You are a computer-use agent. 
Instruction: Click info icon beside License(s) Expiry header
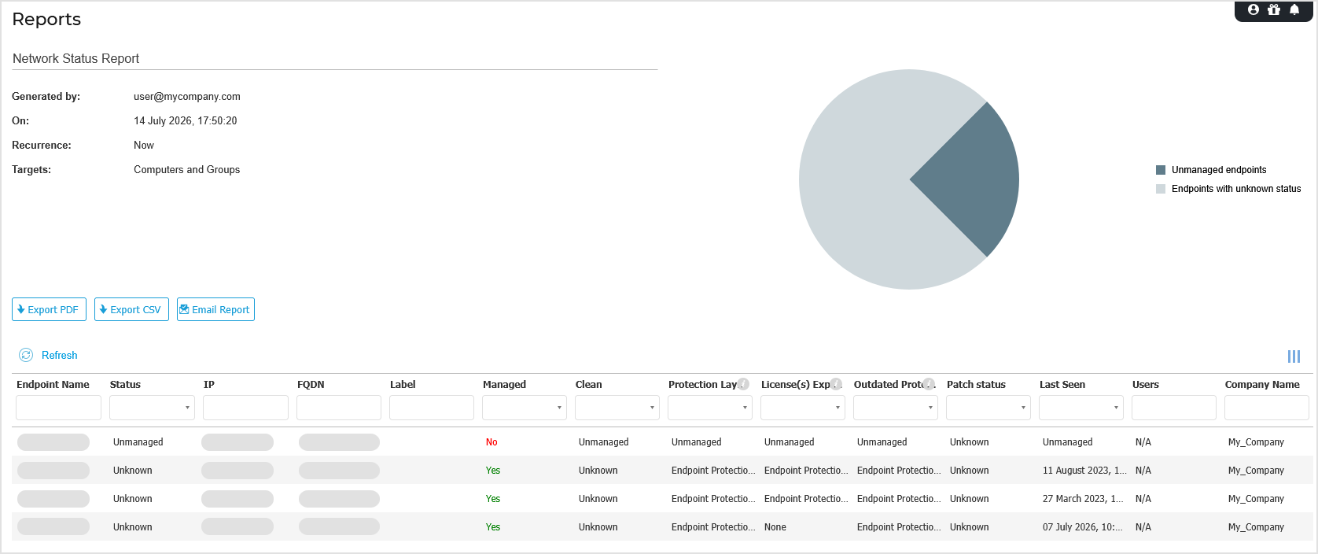836,384
